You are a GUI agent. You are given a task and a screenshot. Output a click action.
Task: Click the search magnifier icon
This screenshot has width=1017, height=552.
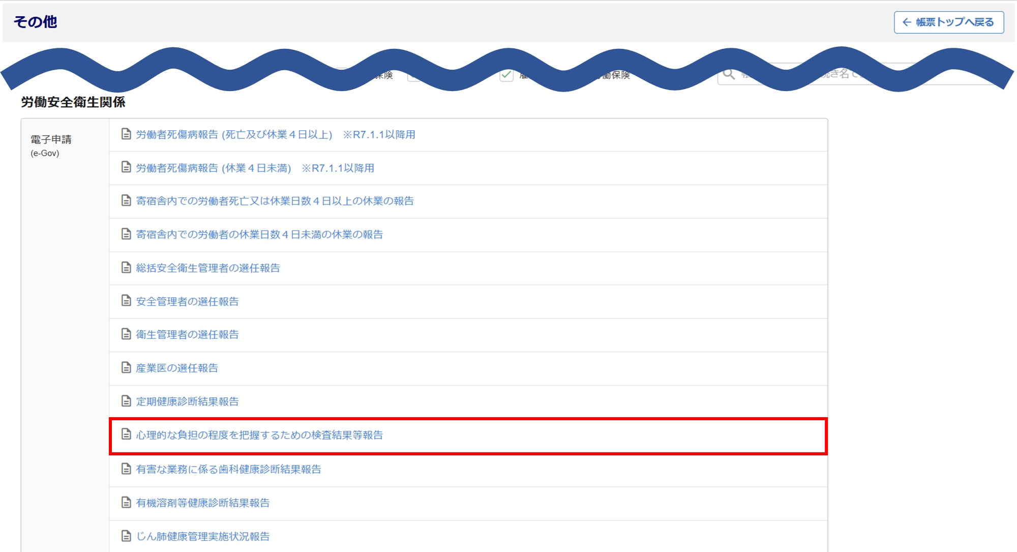[729, 74]
